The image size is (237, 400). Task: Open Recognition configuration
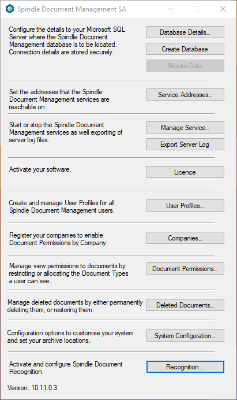pos(185,367)
